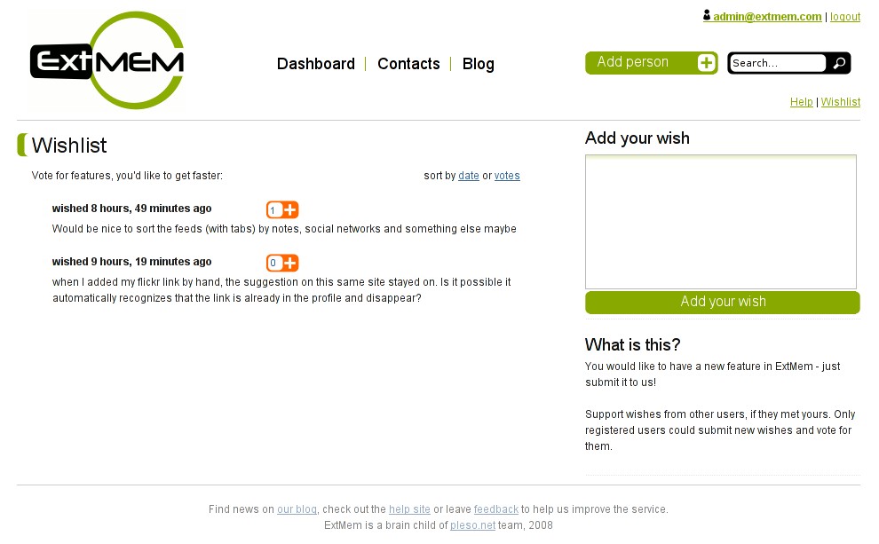Visit the pleso.net footer link
Viewport: 879px width, 544px height.
click(472, 525)
